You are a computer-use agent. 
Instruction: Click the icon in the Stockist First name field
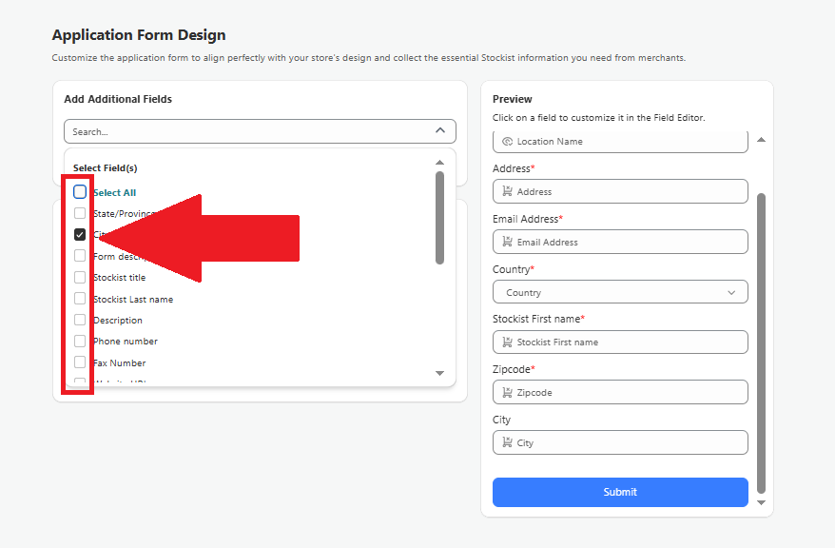coord(507,342)
